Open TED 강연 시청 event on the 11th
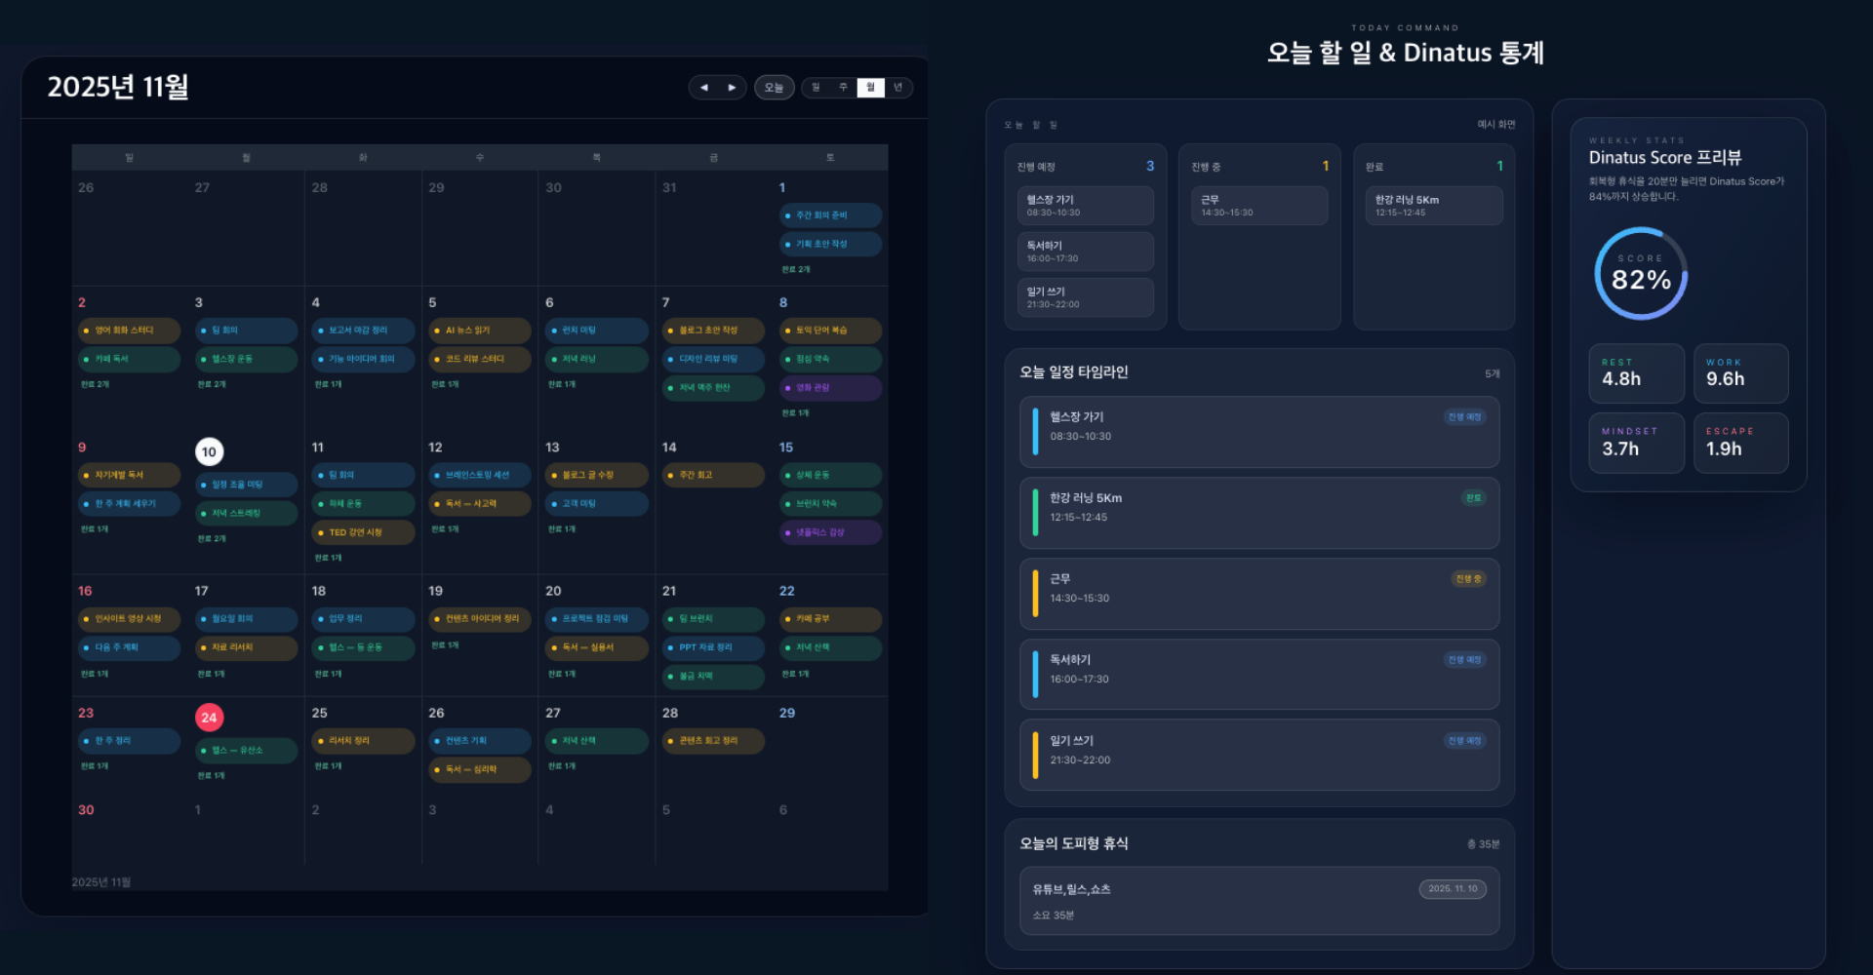 363,532
